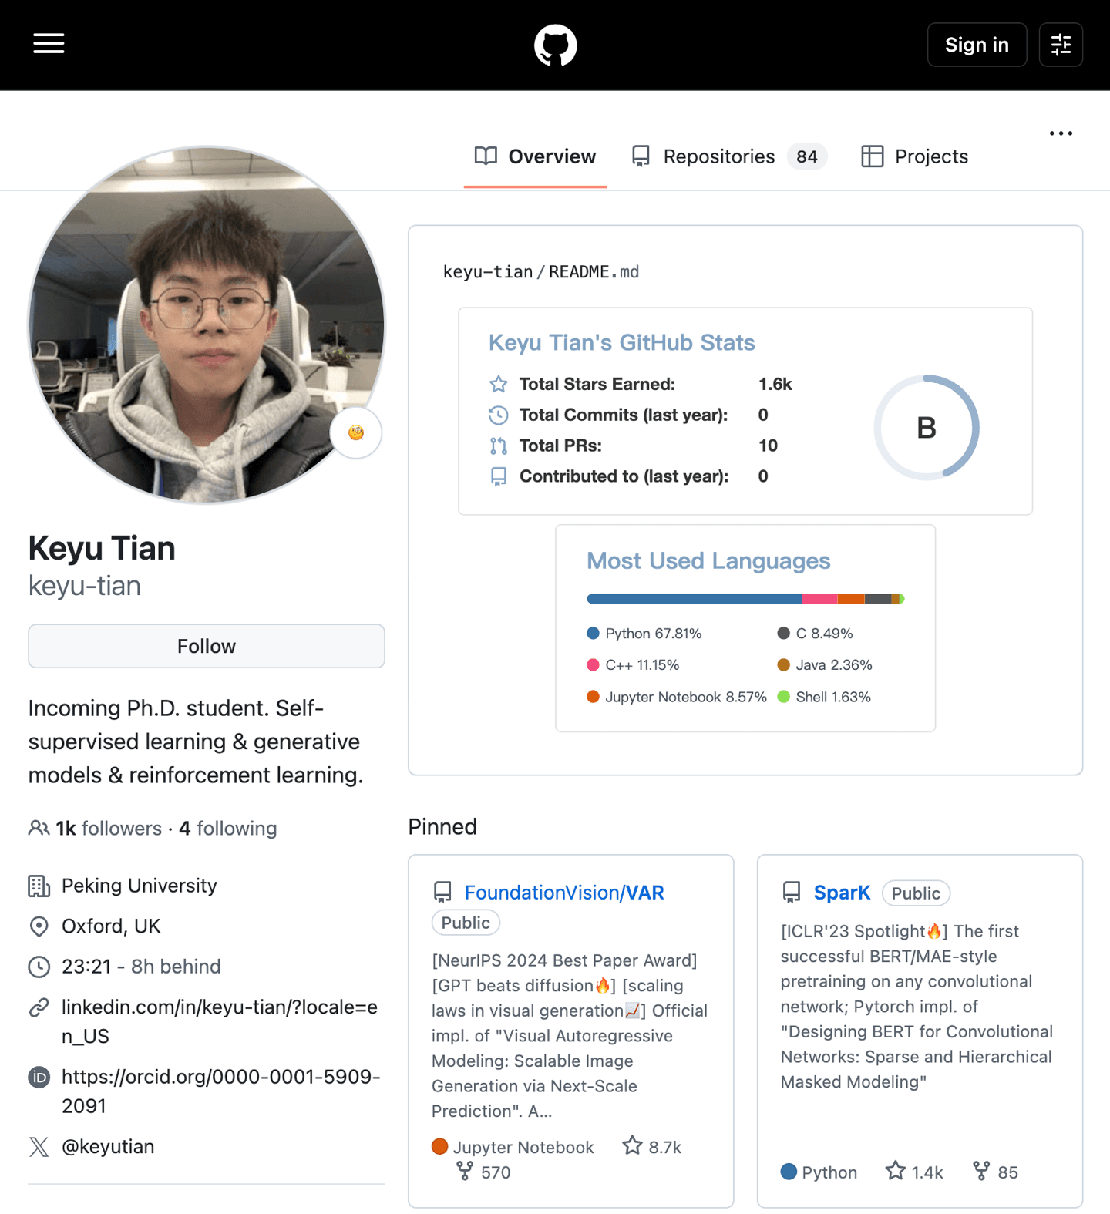1110x1214 pixels.
Task: Click the clock icon beside local time
Action: pos(39,967)
